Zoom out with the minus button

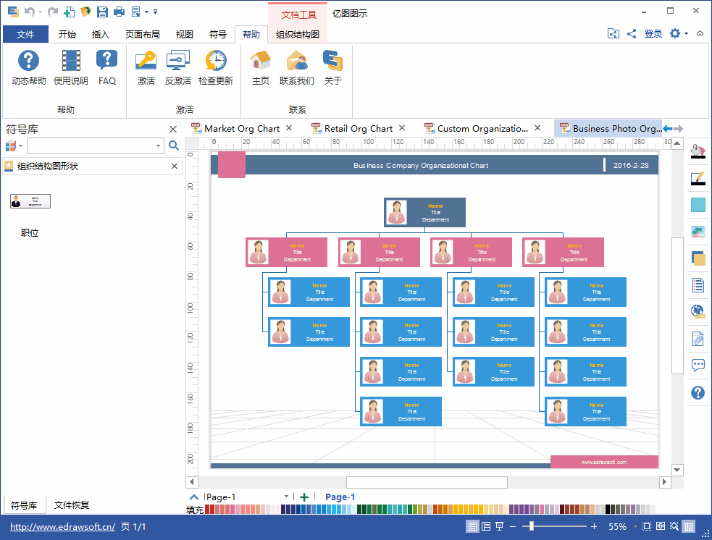point(513,526)
